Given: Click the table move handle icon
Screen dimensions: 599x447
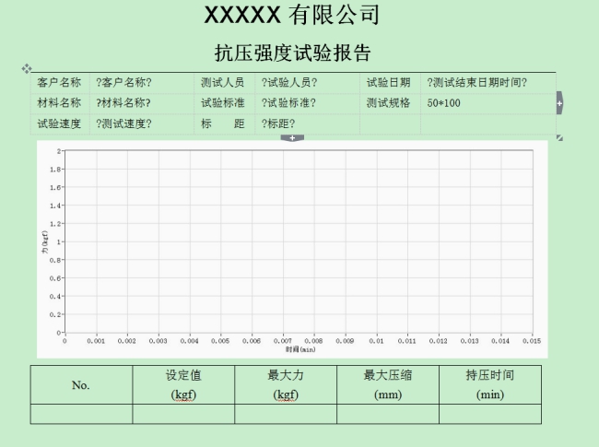Looking at the screenshot, I should point(27,68).
